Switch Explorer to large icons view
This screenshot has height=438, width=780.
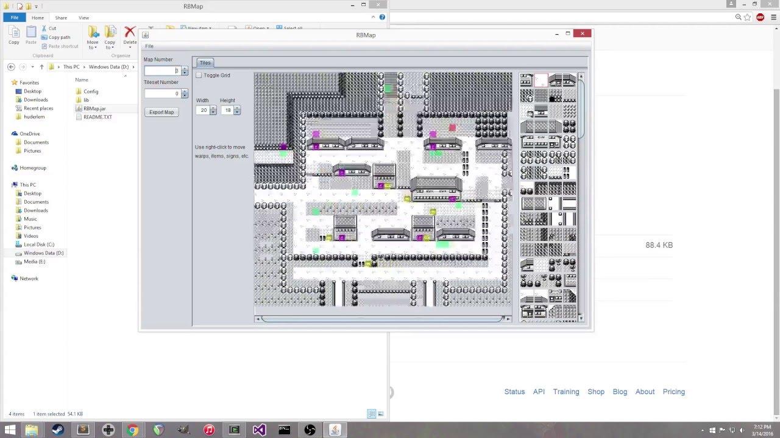point(381,414)
